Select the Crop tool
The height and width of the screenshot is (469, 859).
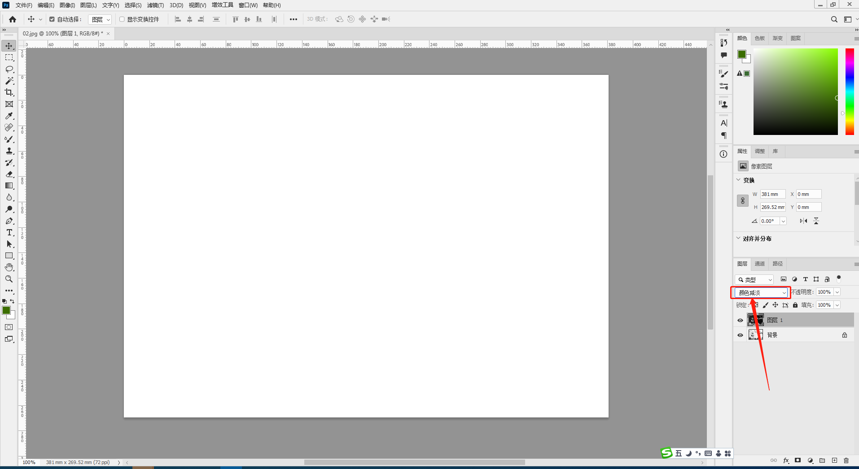9,92
